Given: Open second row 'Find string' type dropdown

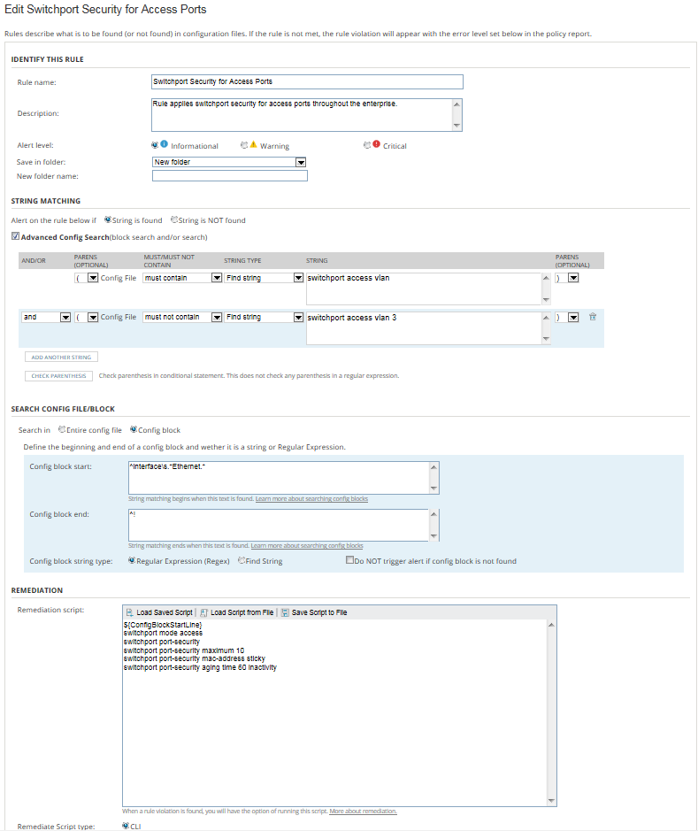Looking at the screenshot, I should 298,317.
